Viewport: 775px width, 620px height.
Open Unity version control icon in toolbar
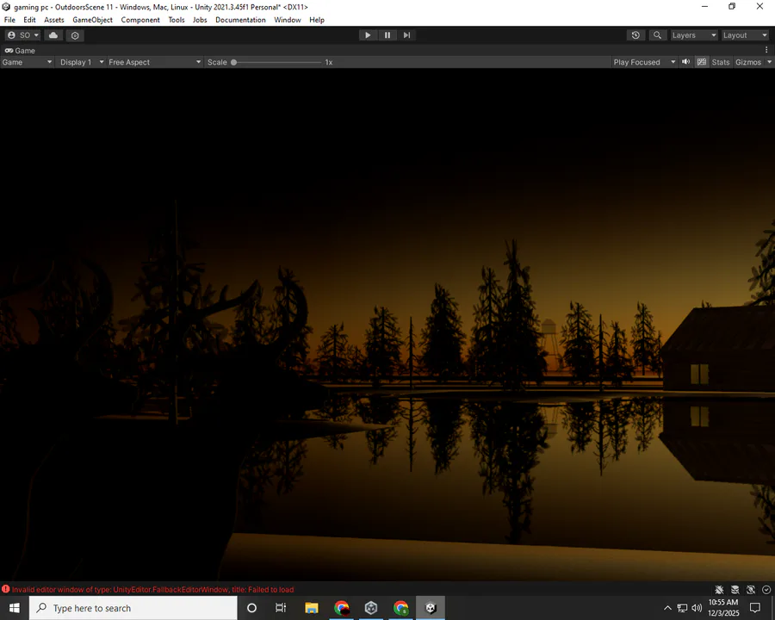coord(75,35)
